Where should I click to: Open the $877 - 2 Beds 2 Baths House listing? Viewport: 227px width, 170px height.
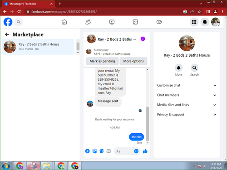[x=112, y=54]
